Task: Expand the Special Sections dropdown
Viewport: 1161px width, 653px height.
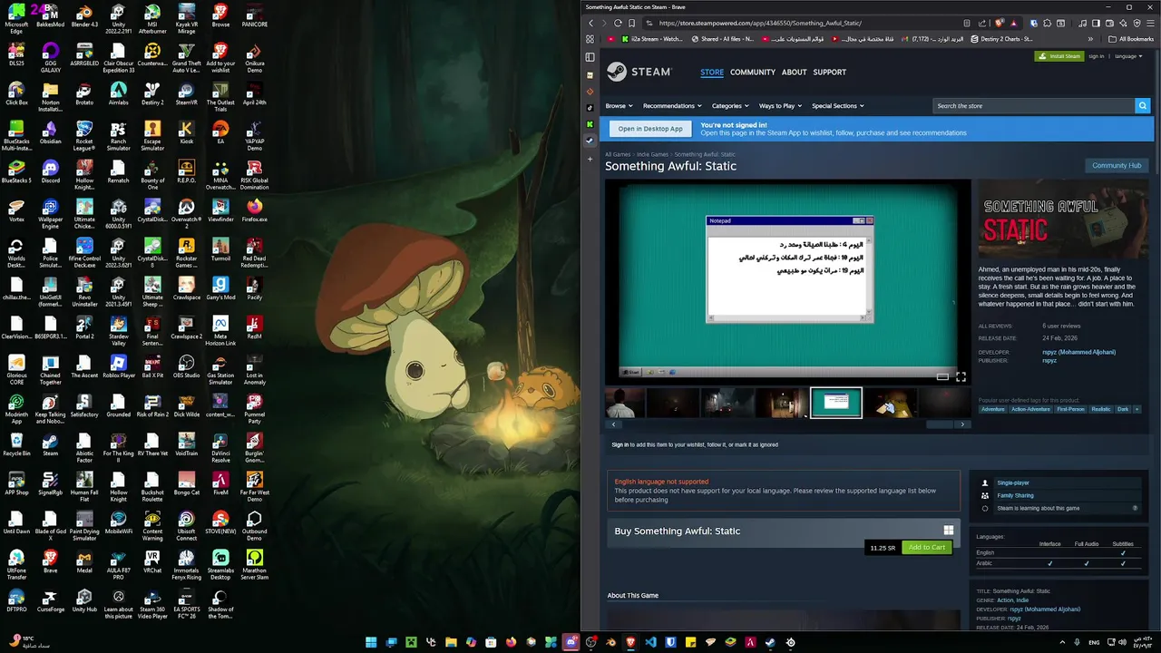Action: pos(837,106)
